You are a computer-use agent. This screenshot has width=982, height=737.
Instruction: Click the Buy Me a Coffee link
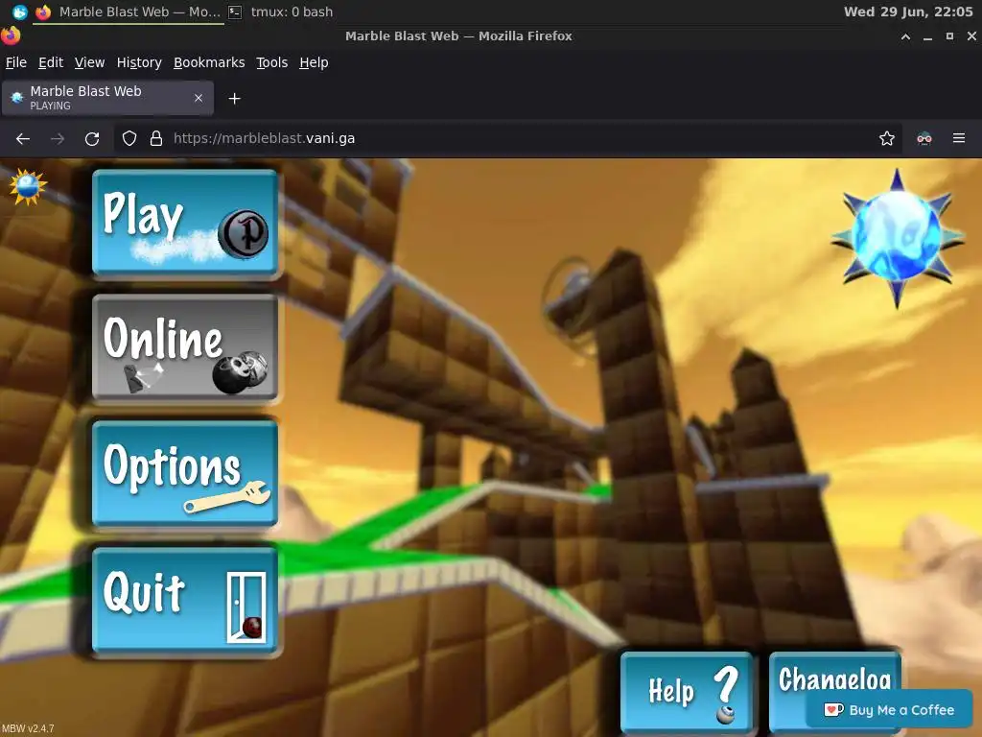pyautogui.click(x=889, y=709)
